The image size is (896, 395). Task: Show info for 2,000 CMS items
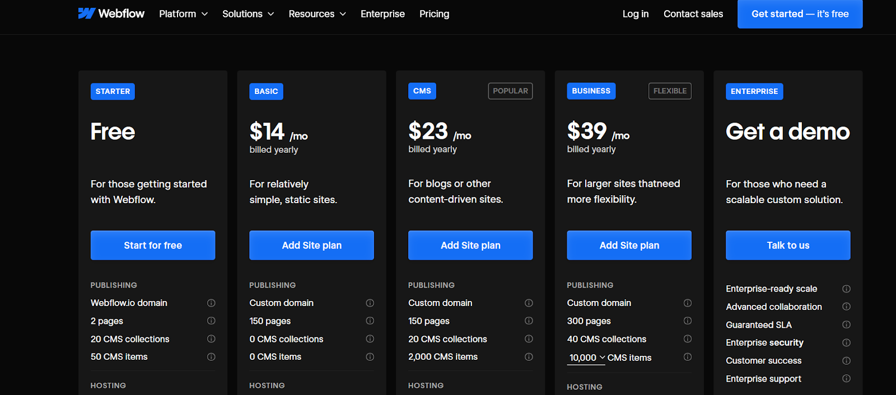(x=529, y=356)
